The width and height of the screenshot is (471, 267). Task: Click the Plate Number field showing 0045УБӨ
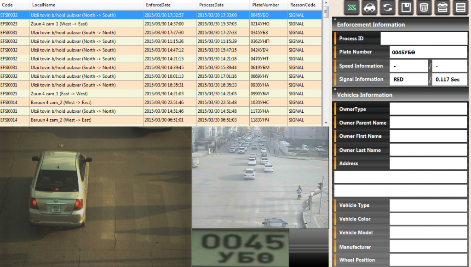(x=428, y=52)
